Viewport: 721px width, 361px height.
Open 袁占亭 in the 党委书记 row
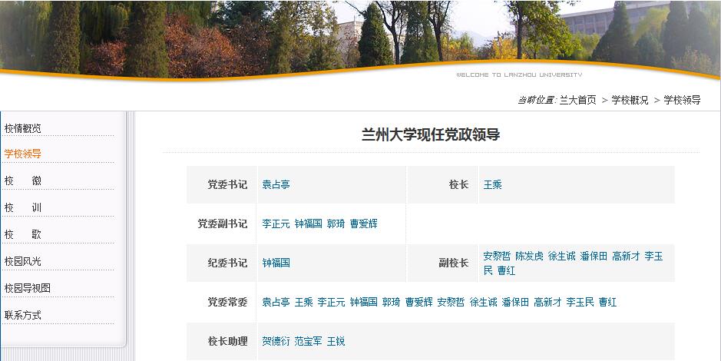point(276,185)
